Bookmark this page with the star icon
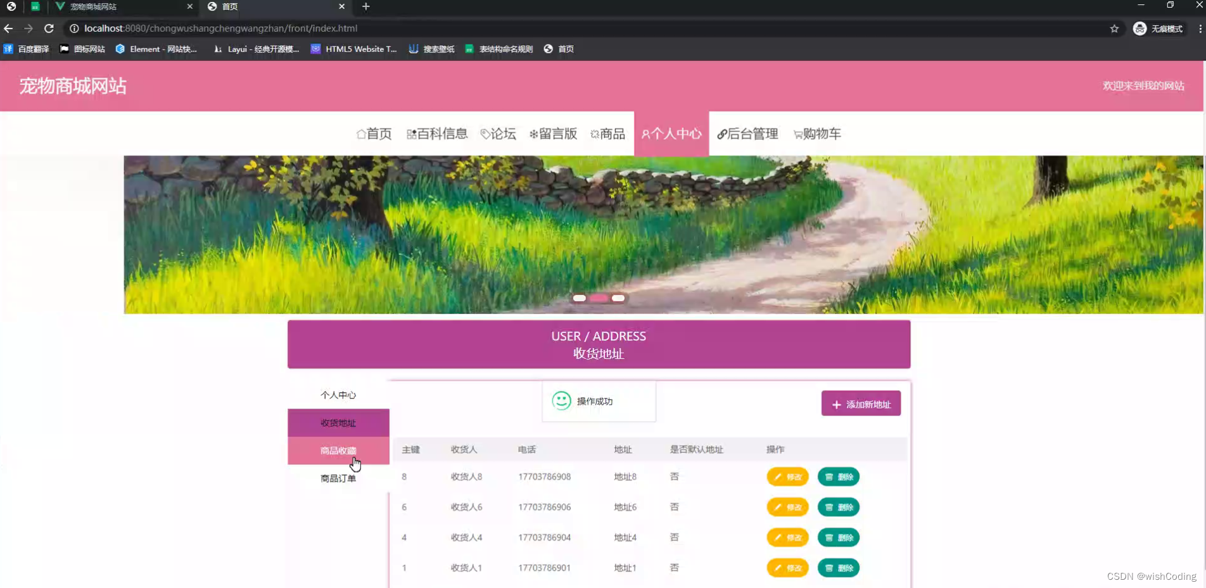 coord(1114,28)
